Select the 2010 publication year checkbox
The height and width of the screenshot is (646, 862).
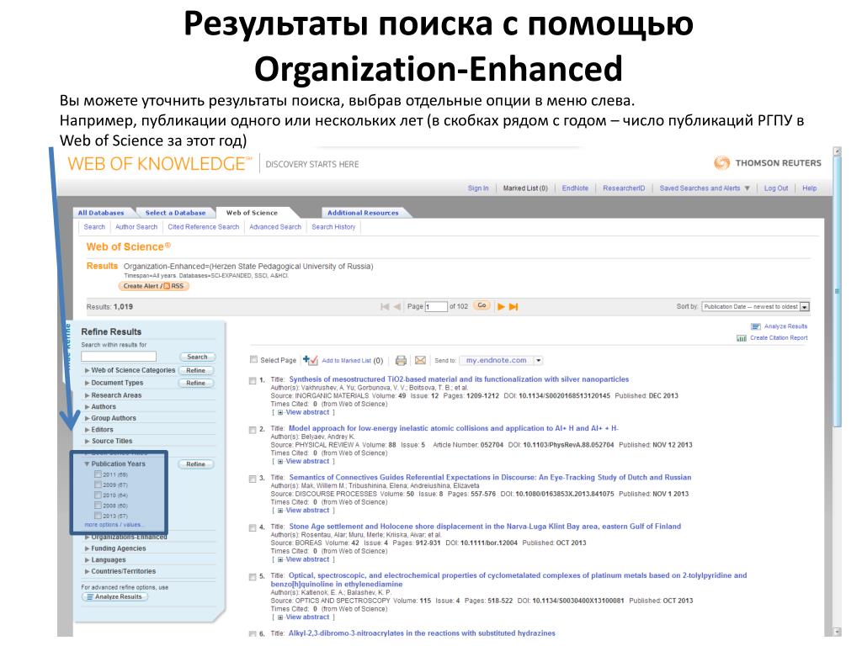pos(98,495)
